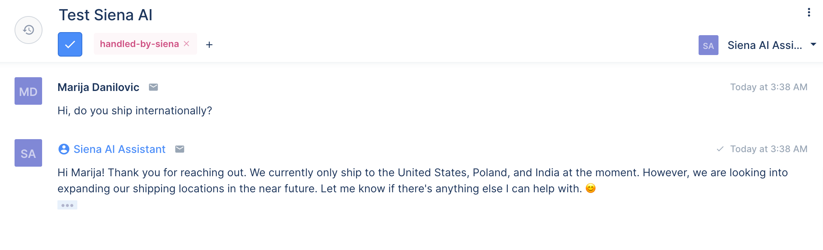The width and height of the screenshot is (823, 250).
Task: Click the SA avatar beside the reply
Action: point(28,153)
